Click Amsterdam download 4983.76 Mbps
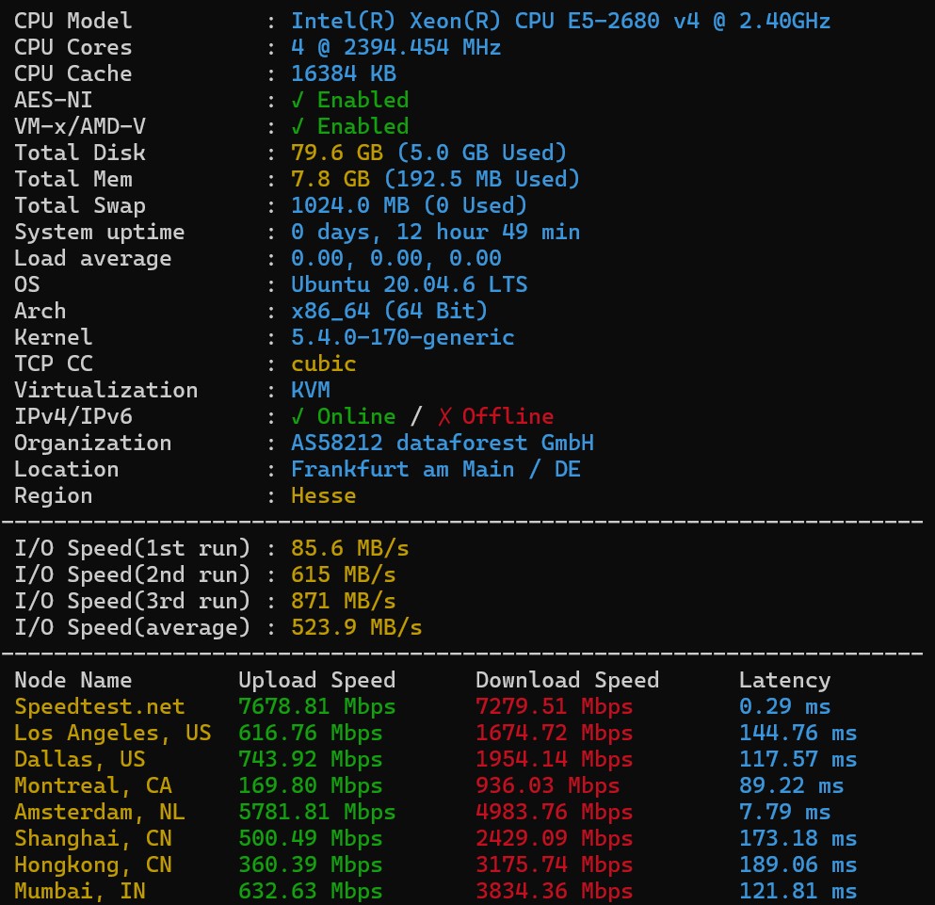935x905 pixels. [x=554, y=813]
